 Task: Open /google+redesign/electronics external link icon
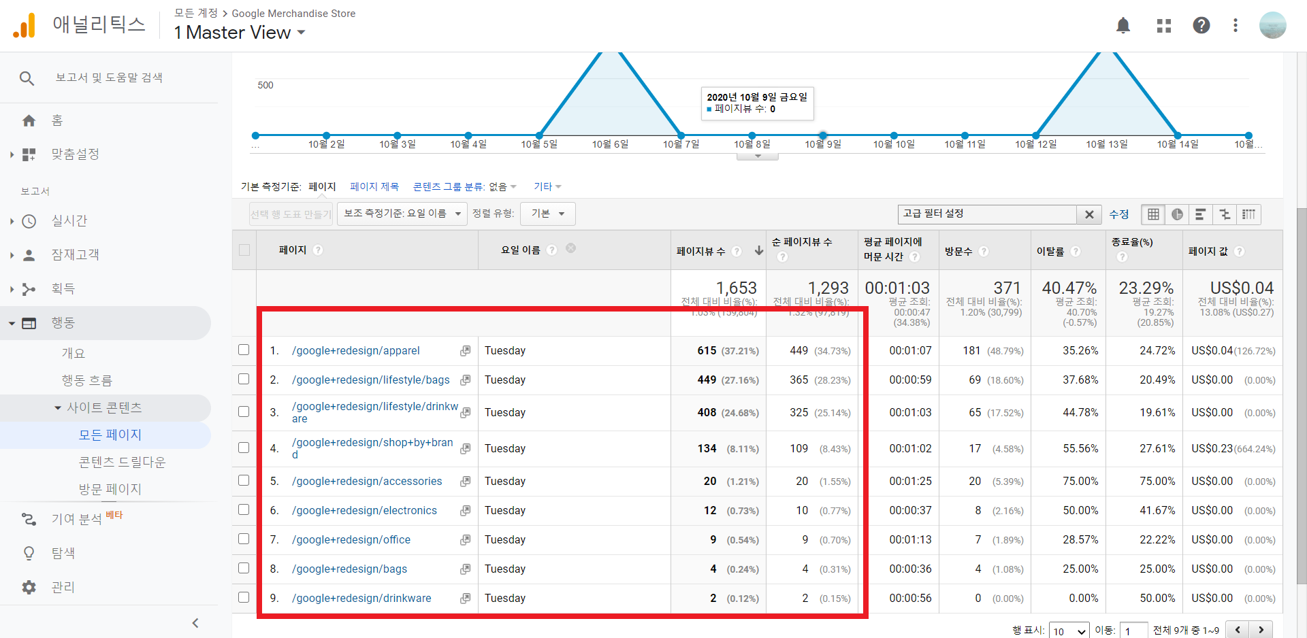[465, 511]
